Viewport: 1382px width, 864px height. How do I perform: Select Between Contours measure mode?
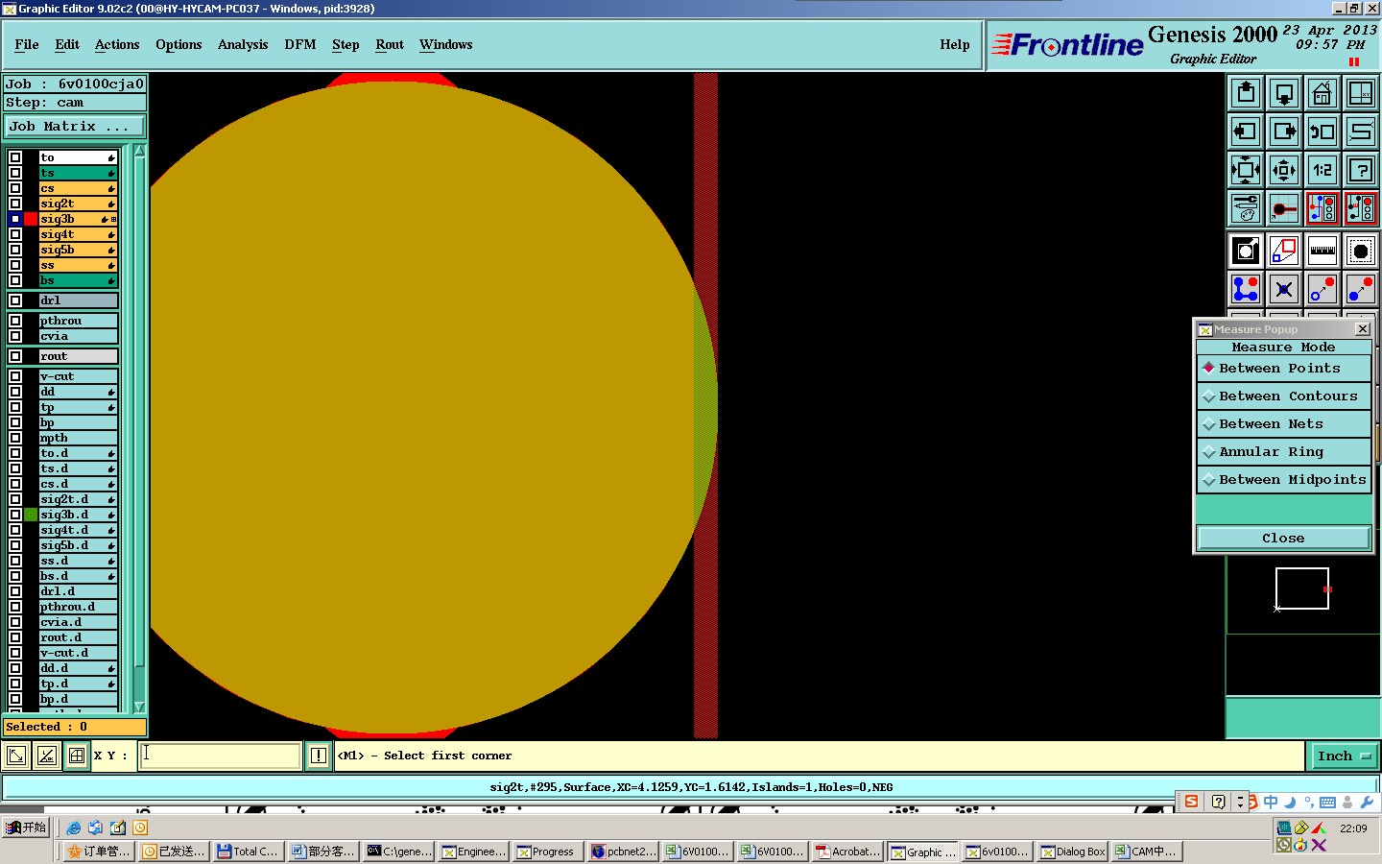click(x=1283, y=396)
